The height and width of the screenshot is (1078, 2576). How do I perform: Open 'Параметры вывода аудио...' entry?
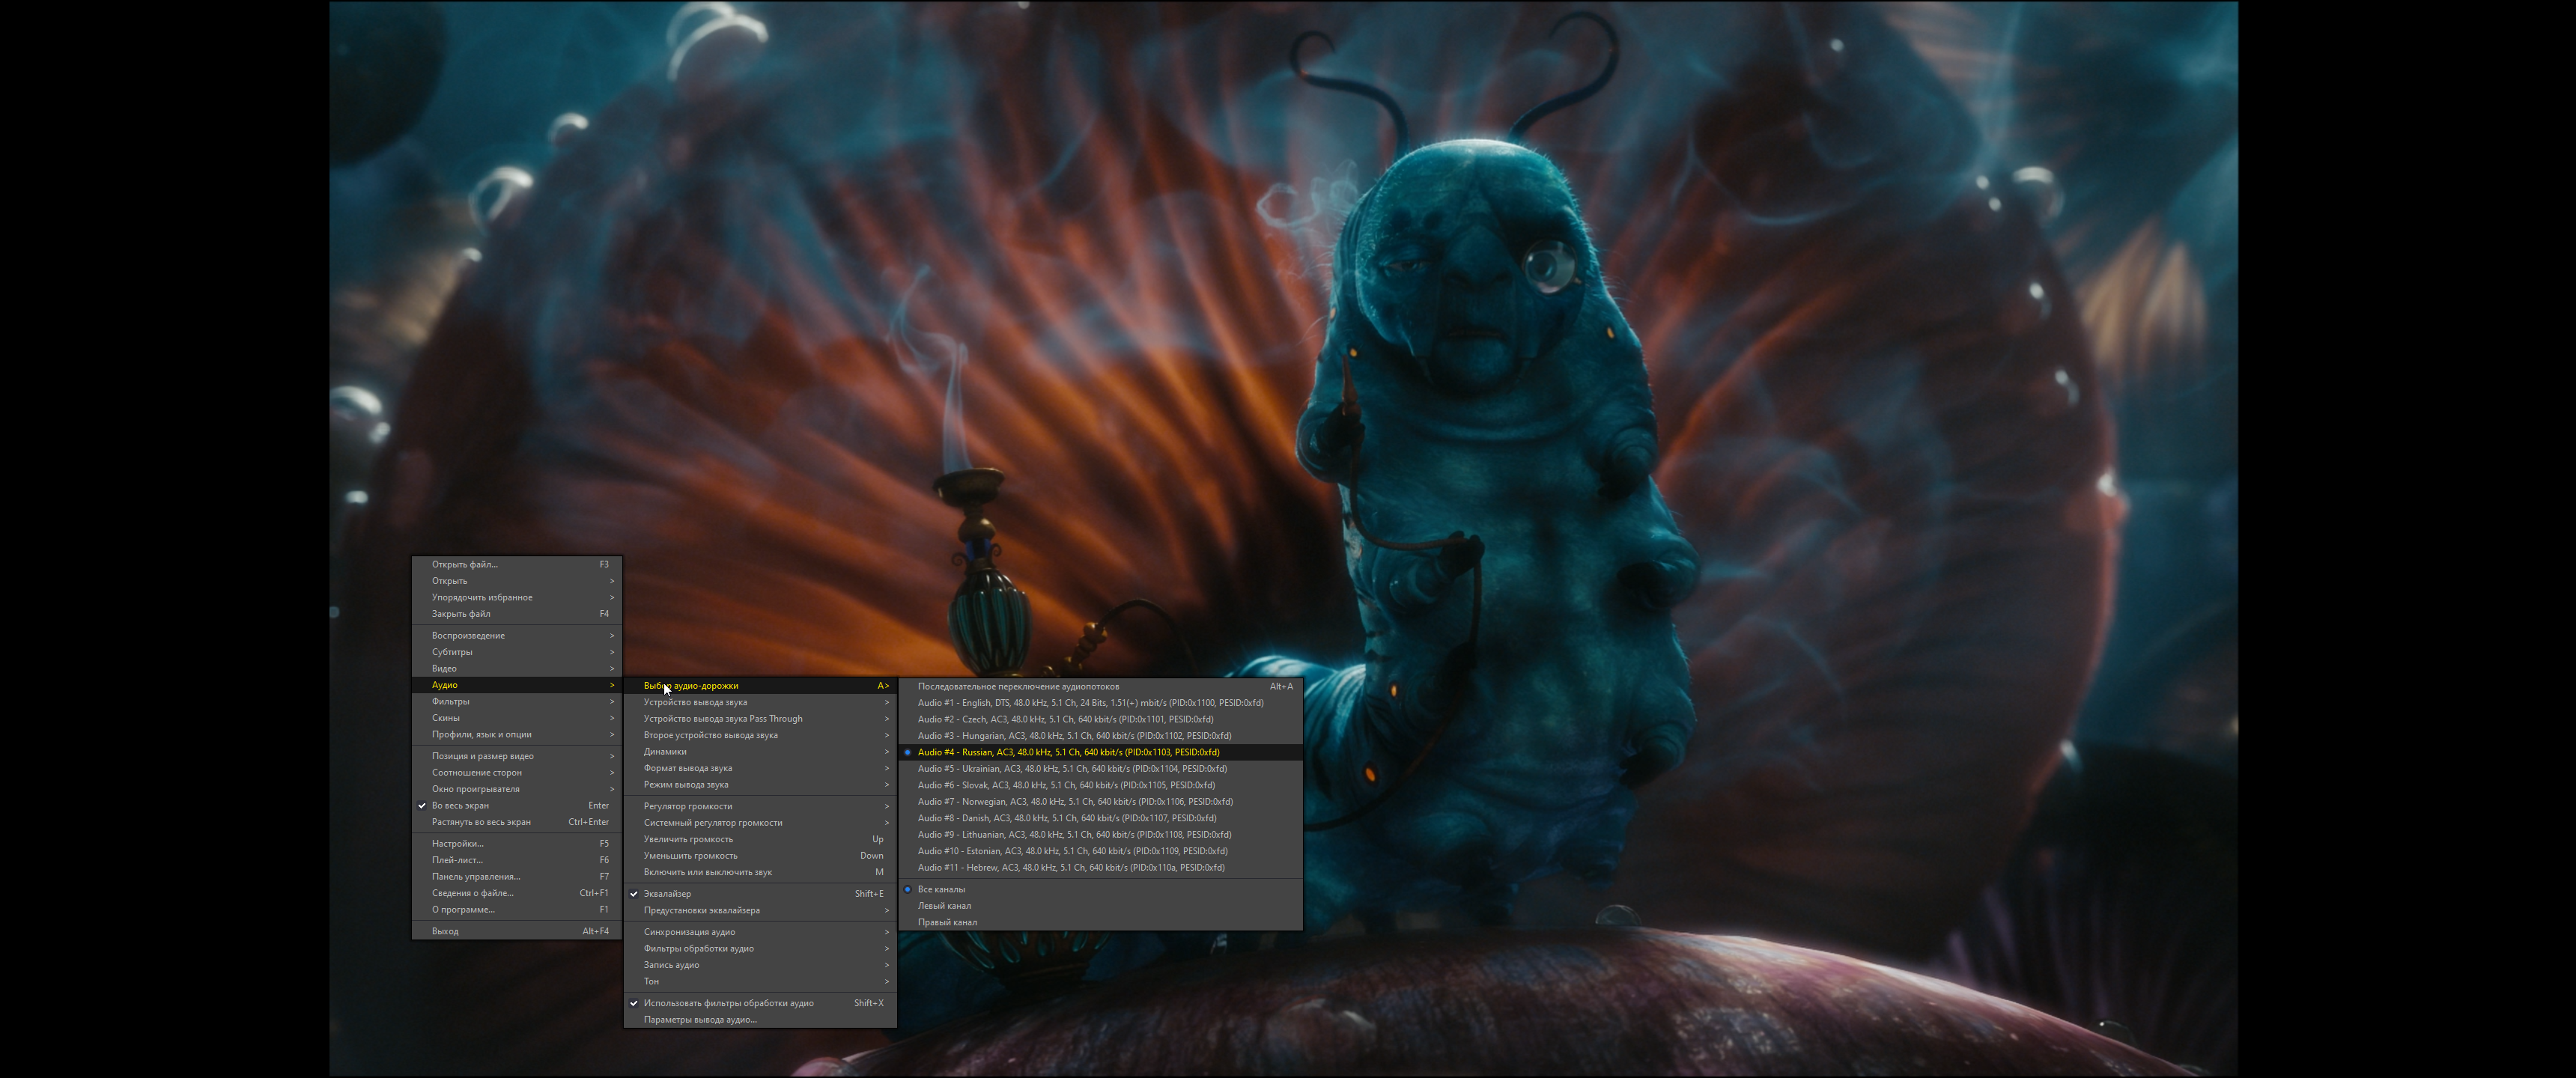tap(760, 1019)
